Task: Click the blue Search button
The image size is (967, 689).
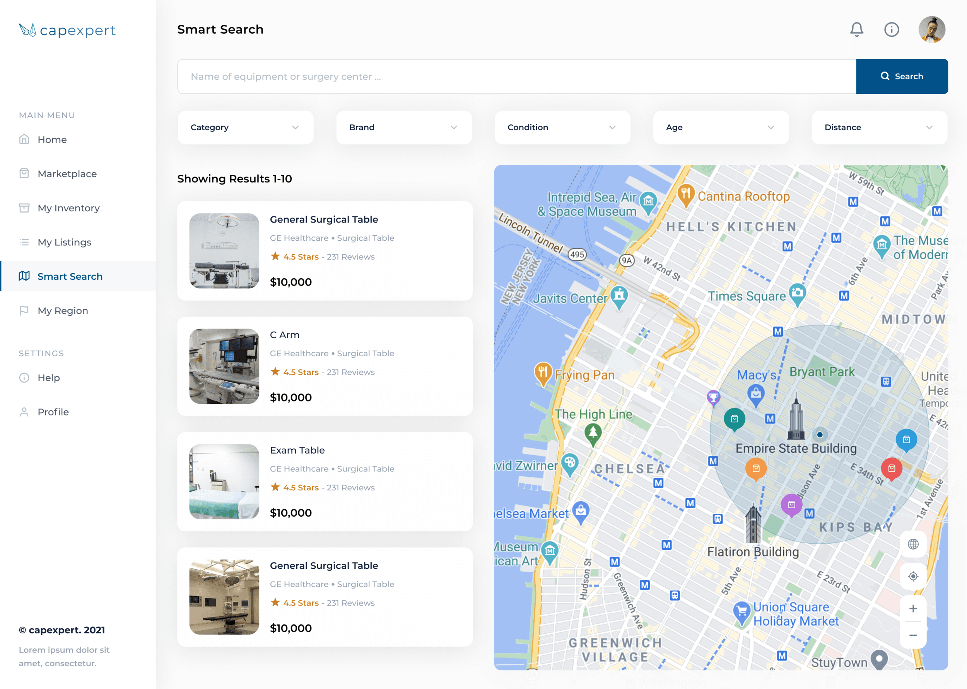Action: 902,77
